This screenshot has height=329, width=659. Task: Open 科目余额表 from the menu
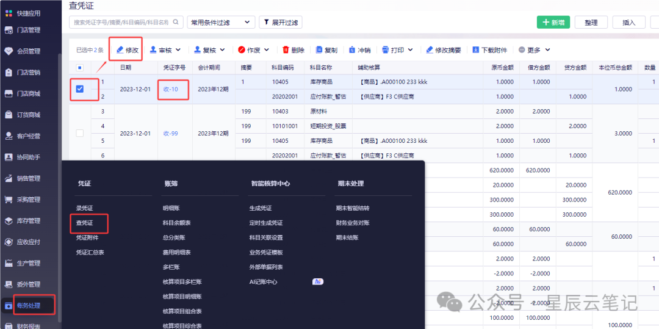[176, 223]
